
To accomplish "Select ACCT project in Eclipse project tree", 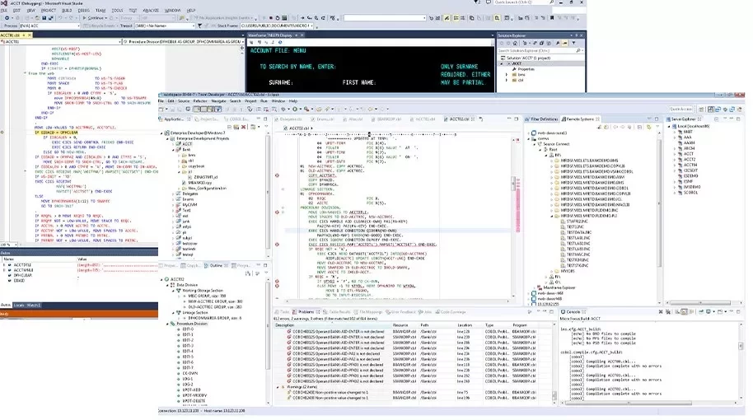I will tap(187, 144).
